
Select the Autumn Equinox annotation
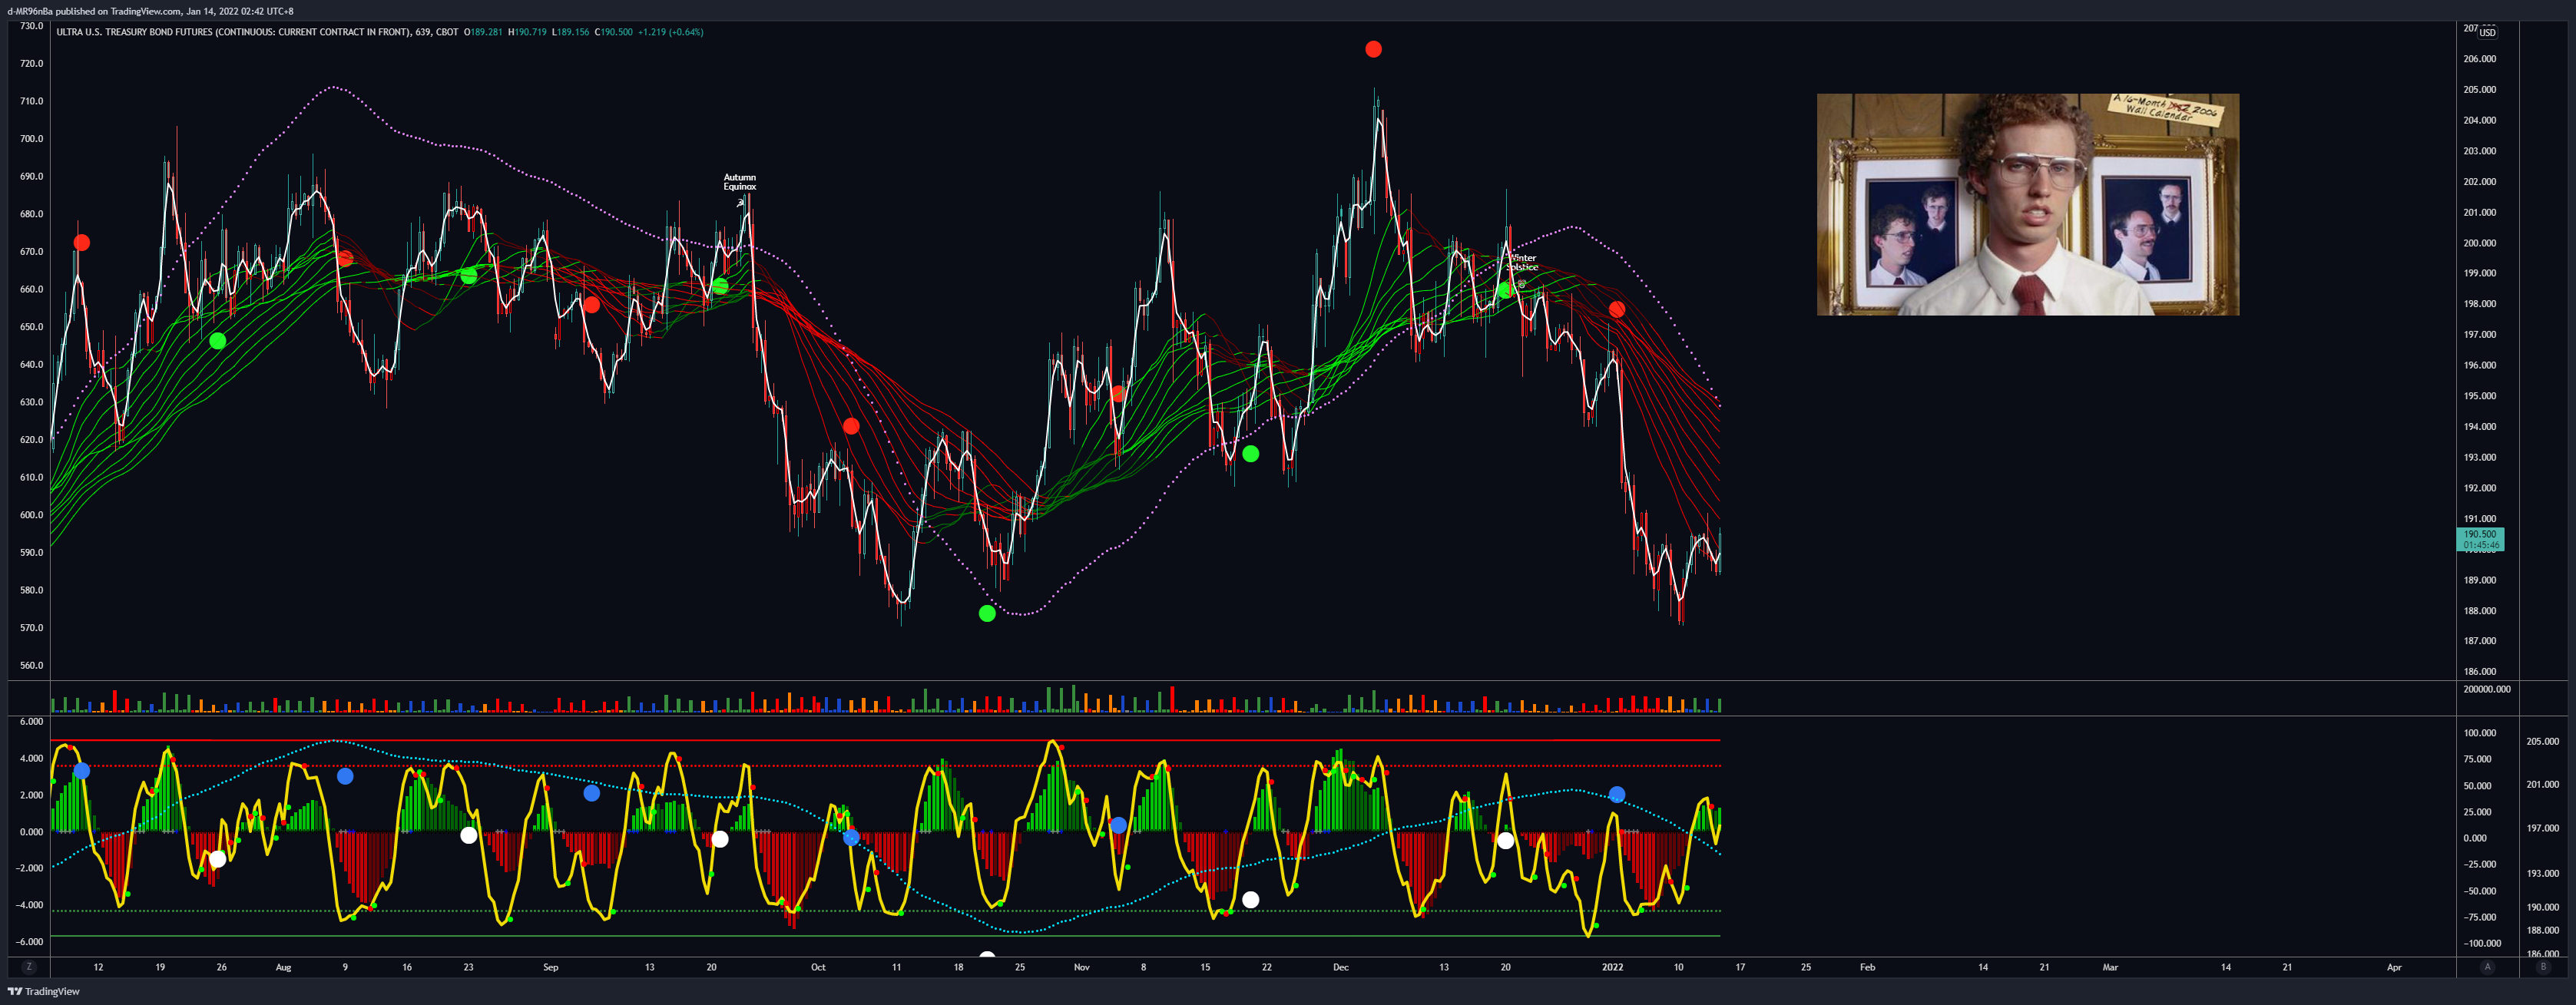pyautogui.click(x=740, y=182)
